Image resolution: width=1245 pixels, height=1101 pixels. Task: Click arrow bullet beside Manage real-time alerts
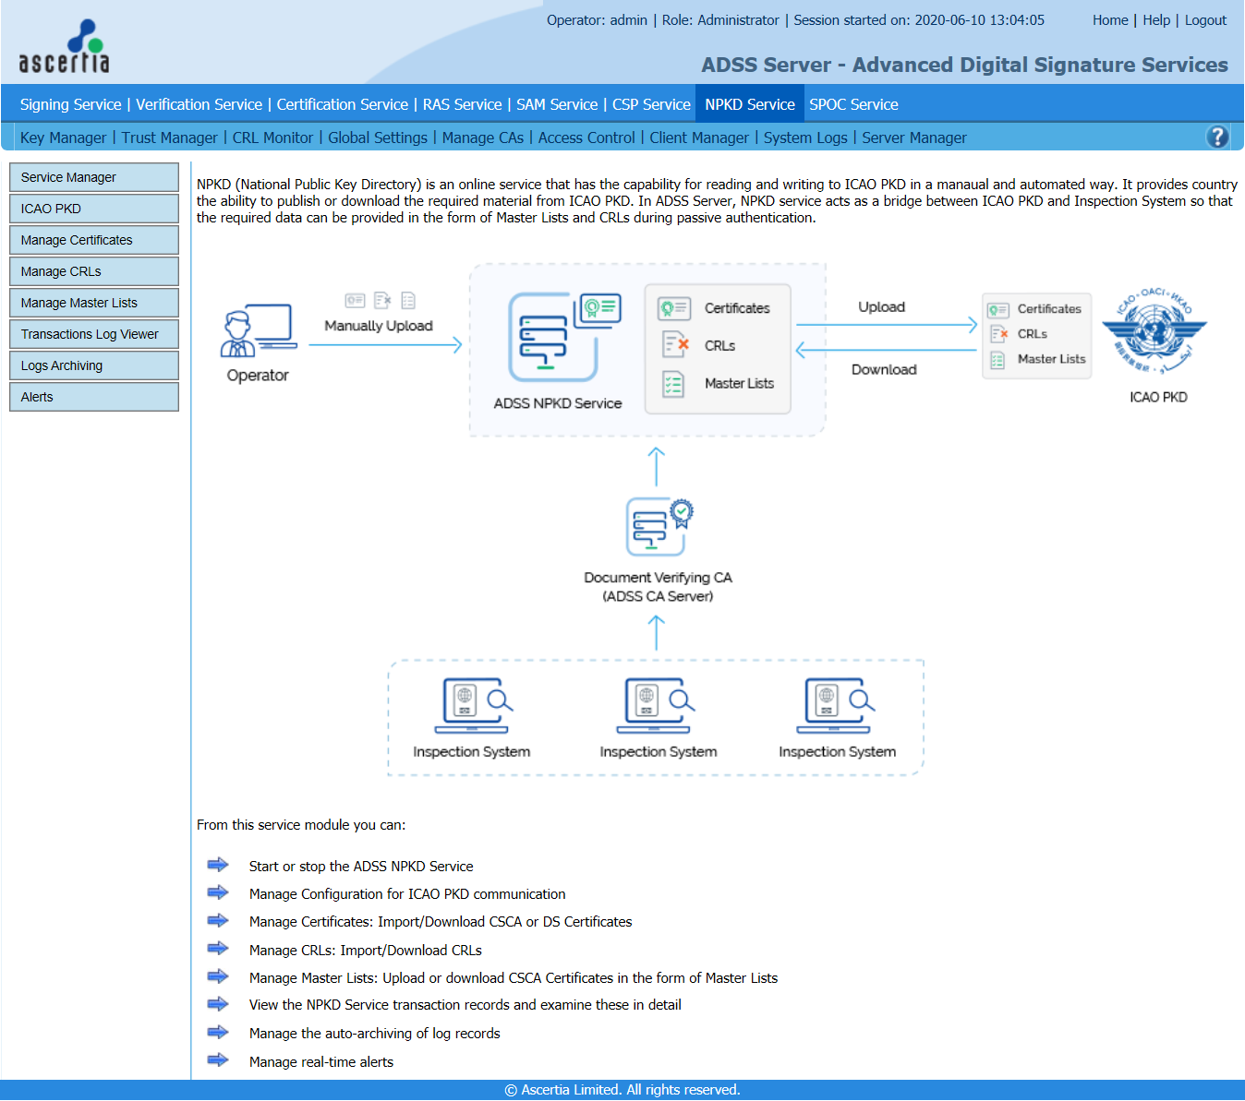(x=218, y=1059)
